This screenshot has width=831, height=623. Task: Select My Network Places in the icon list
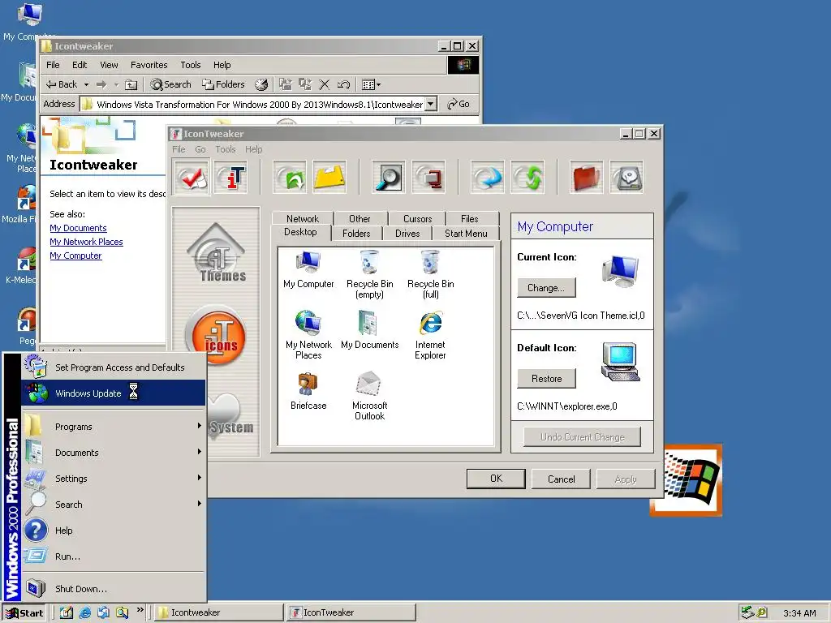pyautogui.click(x=308, y=335)
